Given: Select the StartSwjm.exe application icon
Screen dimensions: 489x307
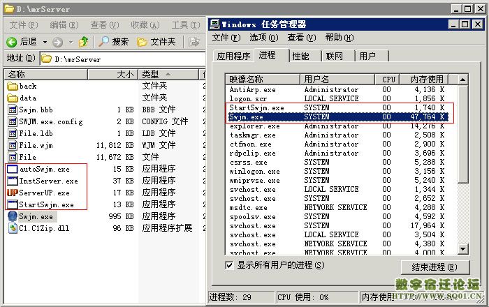Looking at the screenshot, I should tap(13, 204).
